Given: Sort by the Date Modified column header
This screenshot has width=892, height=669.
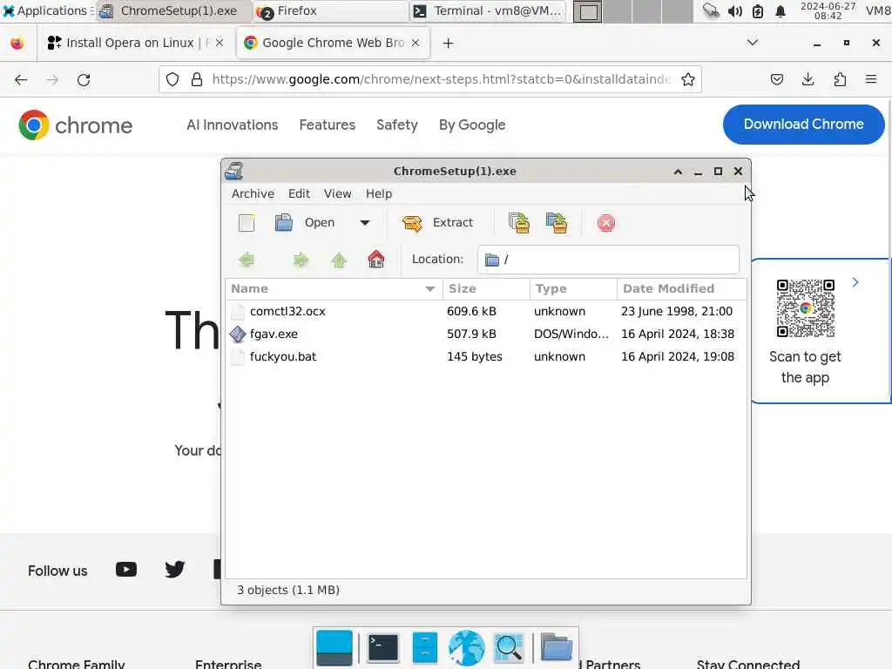Looking at the screenshot, I should [x=681, y=288].
